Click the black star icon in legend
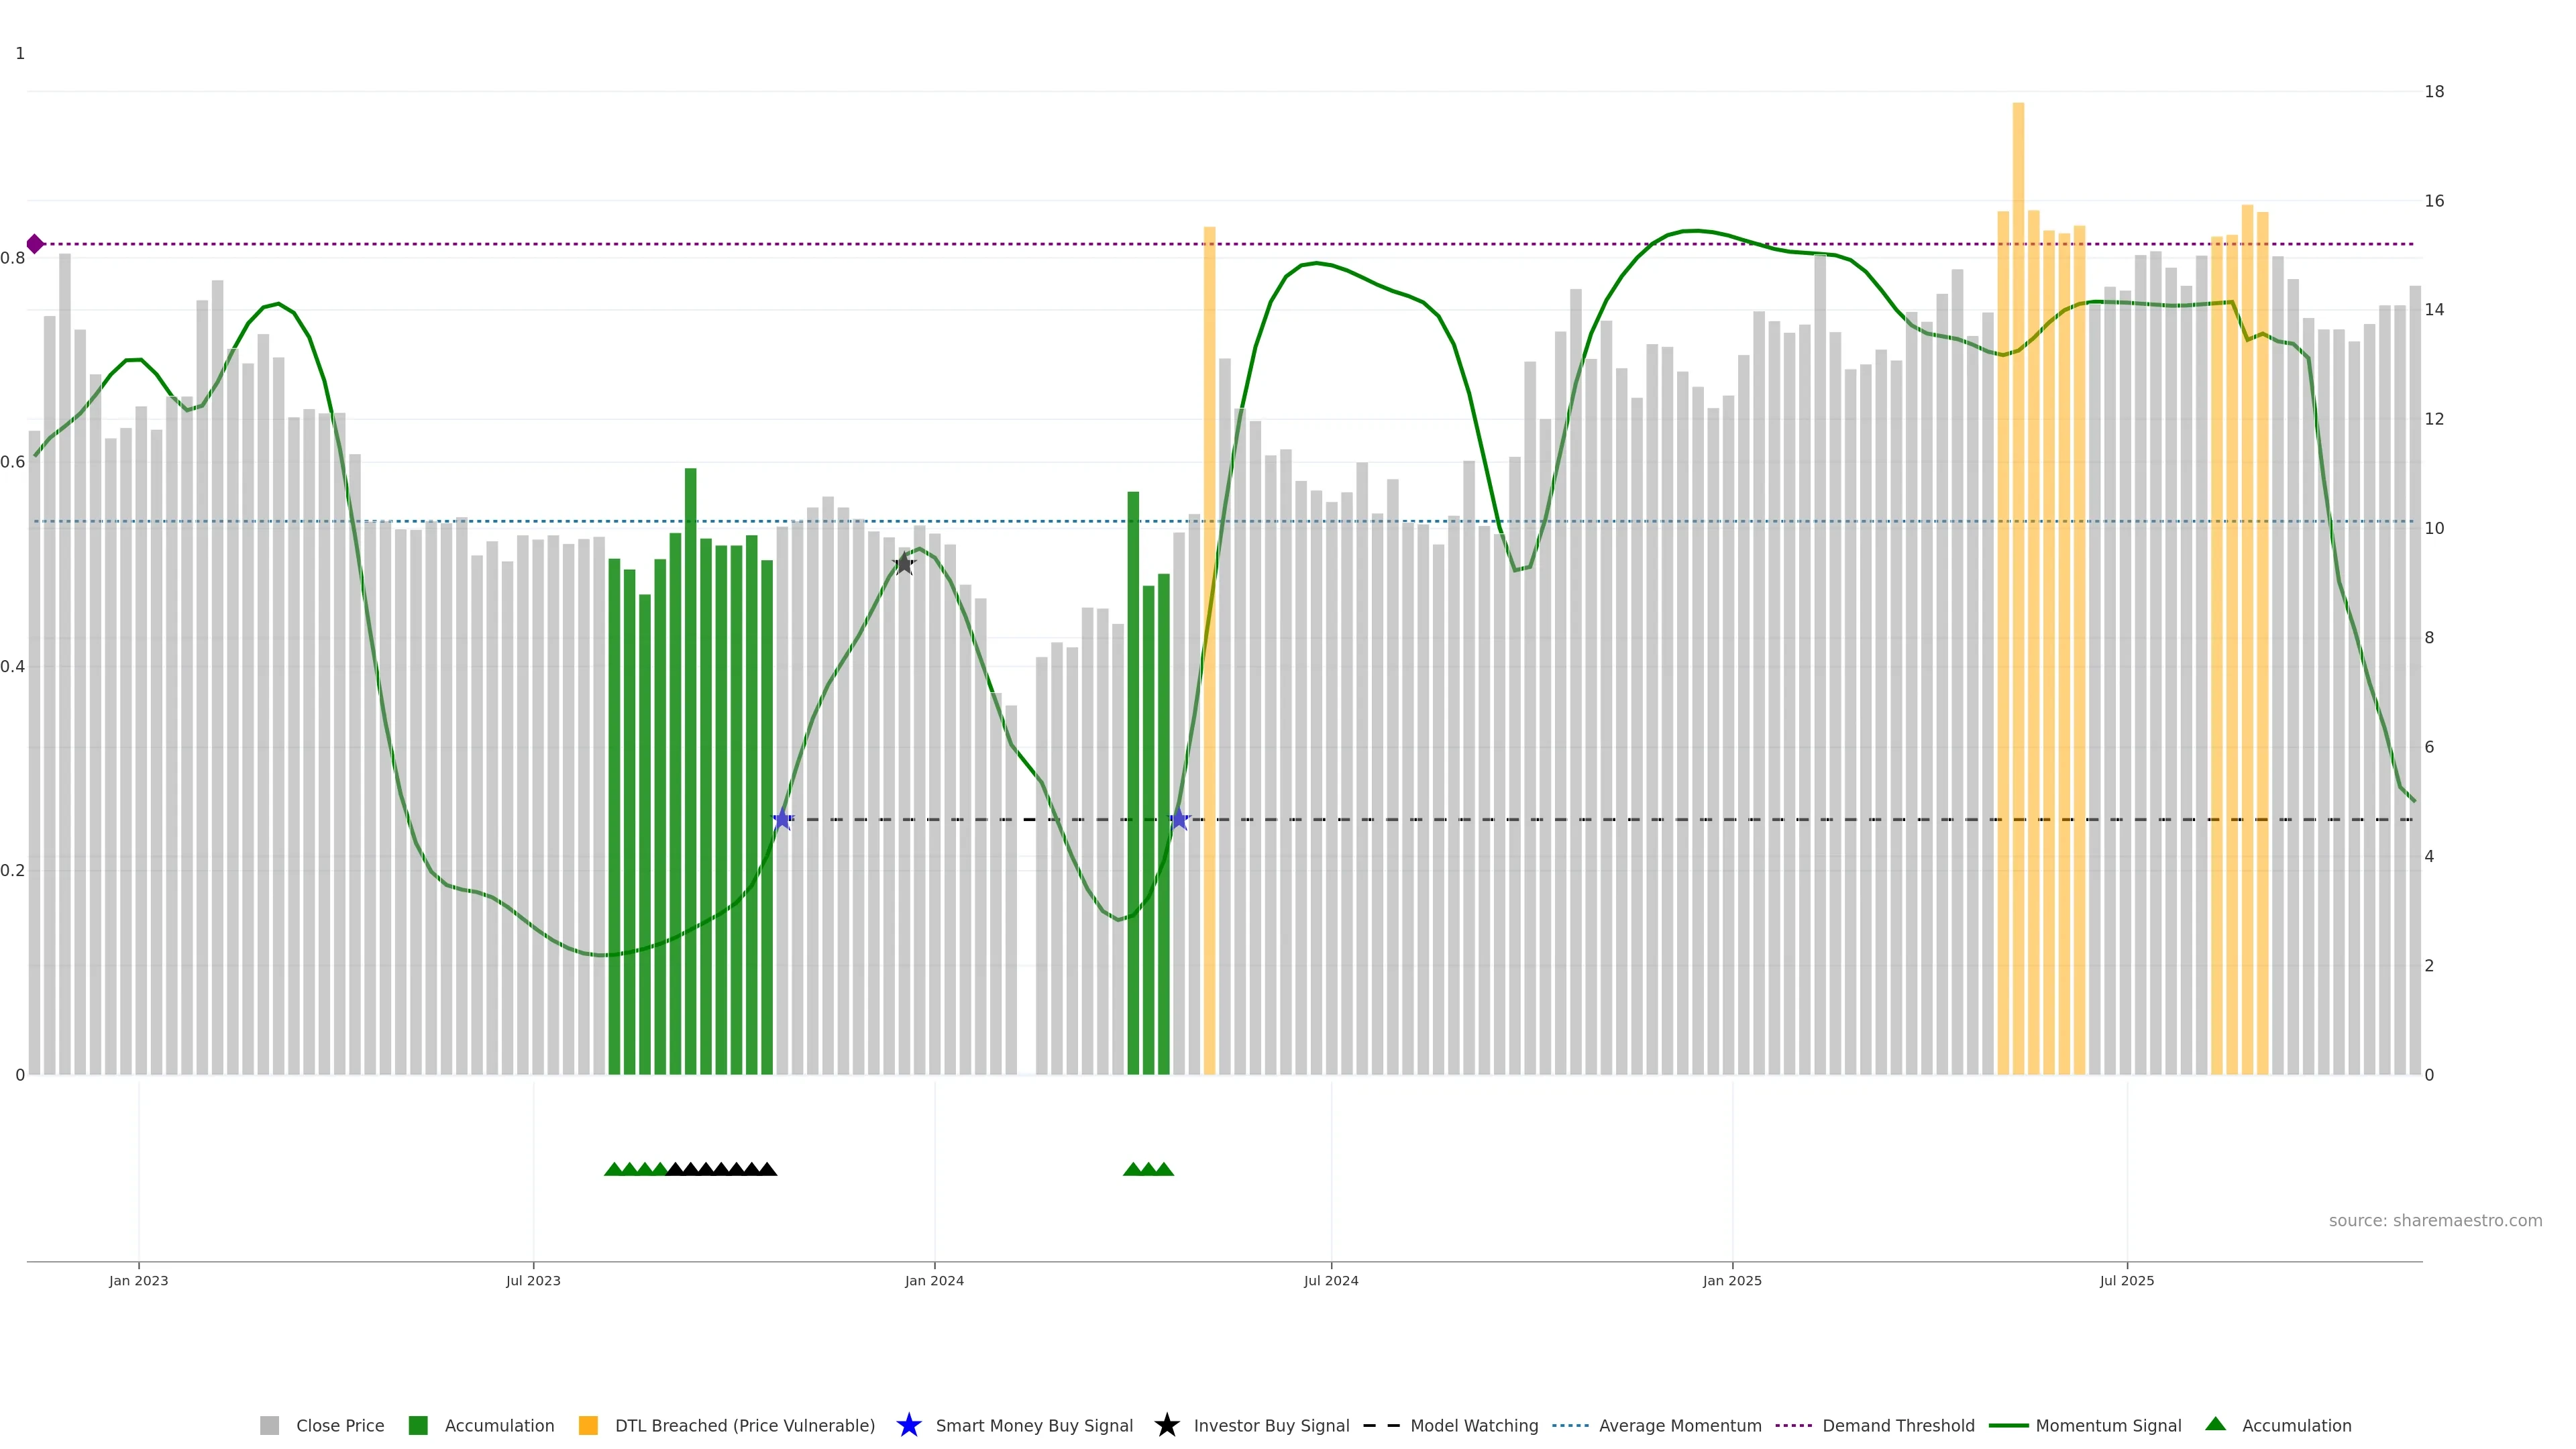This screenshot has height=1449, width=2576. (1166, 1425)
